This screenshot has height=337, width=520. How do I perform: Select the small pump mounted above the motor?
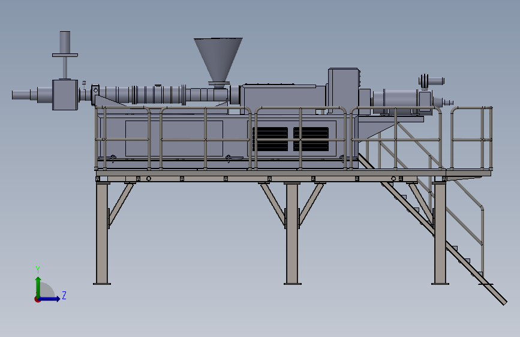coord(431,82)
